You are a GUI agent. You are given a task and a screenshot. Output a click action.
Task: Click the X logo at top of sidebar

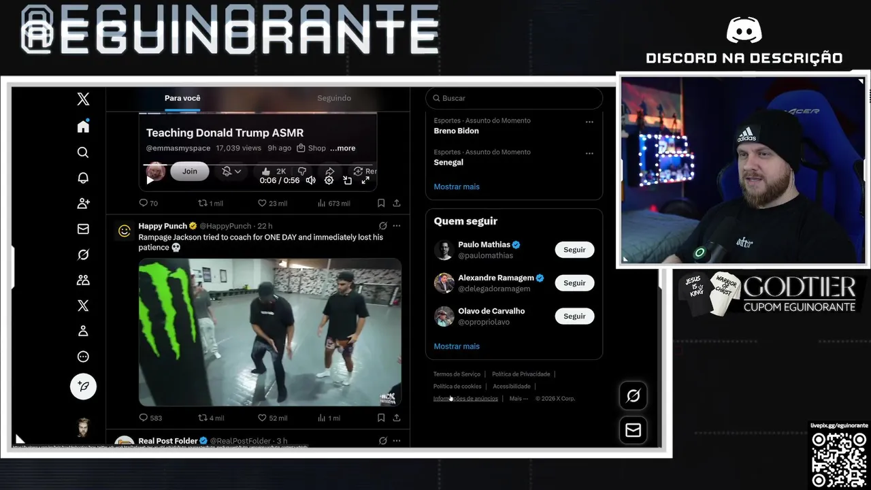tap(83, 99)
